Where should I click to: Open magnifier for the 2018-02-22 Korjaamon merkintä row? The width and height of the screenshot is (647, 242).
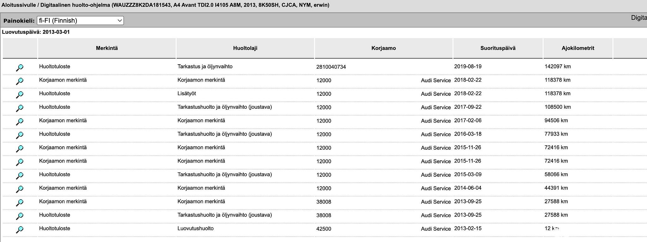[20, 81]
